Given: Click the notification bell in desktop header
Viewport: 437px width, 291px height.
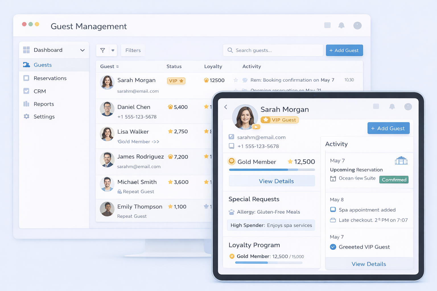Looking at the screenshot, I should (341, 26).
